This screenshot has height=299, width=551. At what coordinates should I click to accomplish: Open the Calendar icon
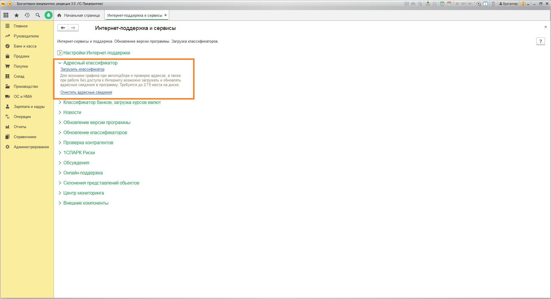449,4
